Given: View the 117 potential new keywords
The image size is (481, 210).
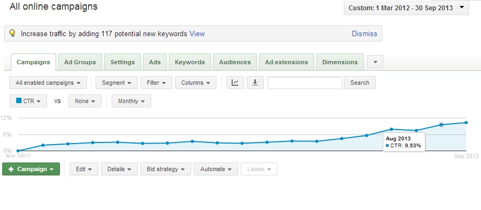Looking at the screenshot, I should click(x=197, y=33).
